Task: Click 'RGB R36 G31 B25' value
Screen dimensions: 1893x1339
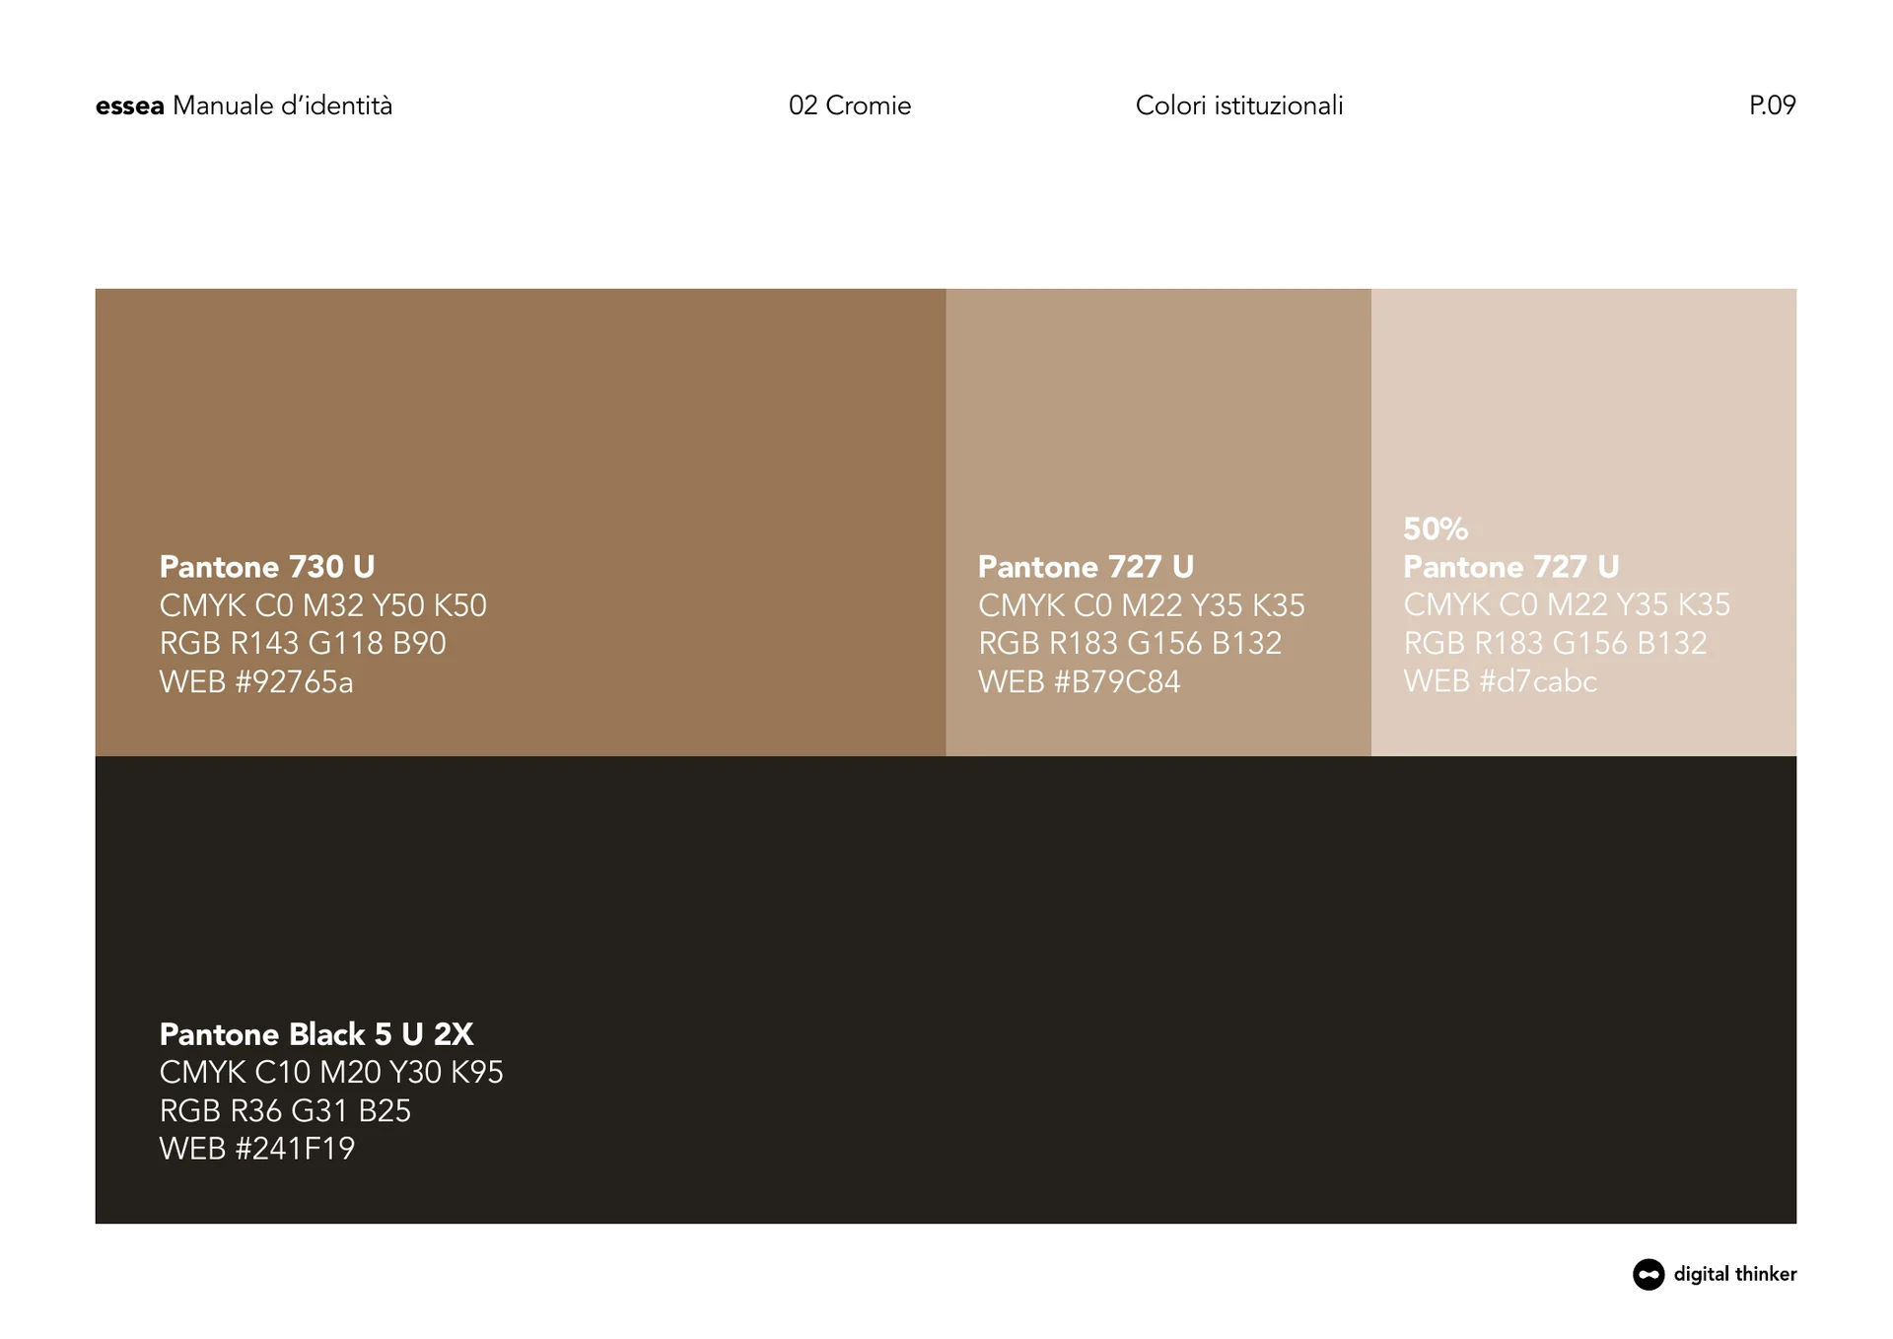Action: click(x=285, y=1111)
